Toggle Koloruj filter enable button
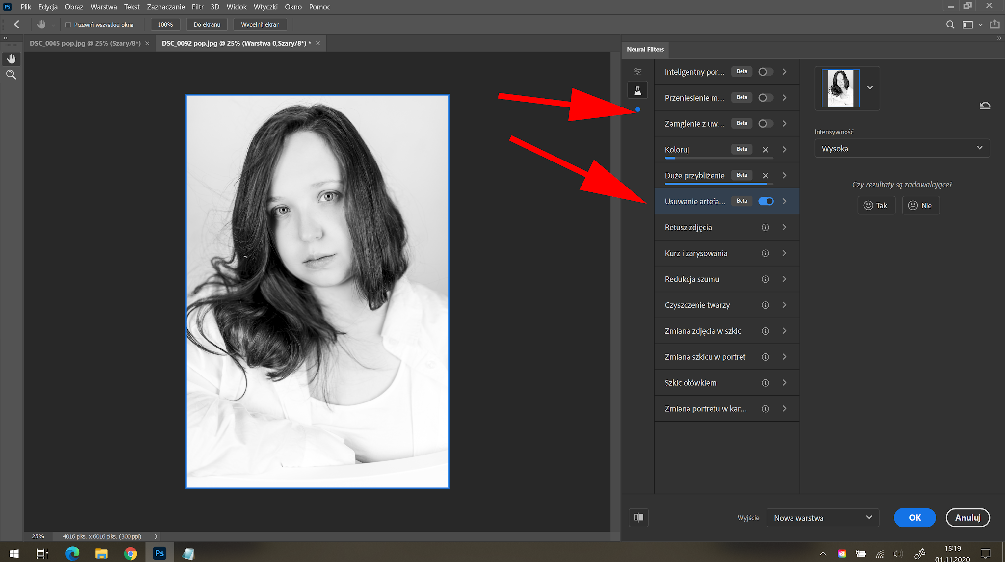This screenshot has width=1005, height=562. point(764,149)
